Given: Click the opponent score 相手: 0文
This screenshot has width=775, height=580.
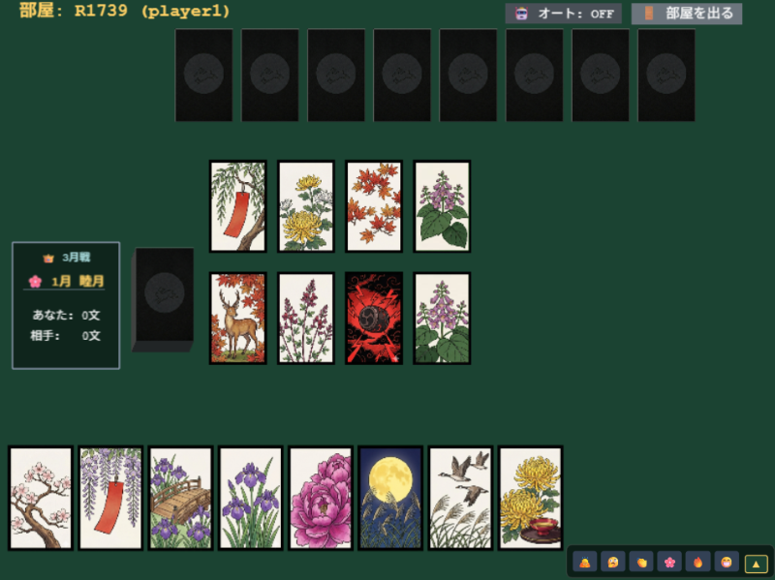Looking at the screenshot, I should tap(66, 336).
